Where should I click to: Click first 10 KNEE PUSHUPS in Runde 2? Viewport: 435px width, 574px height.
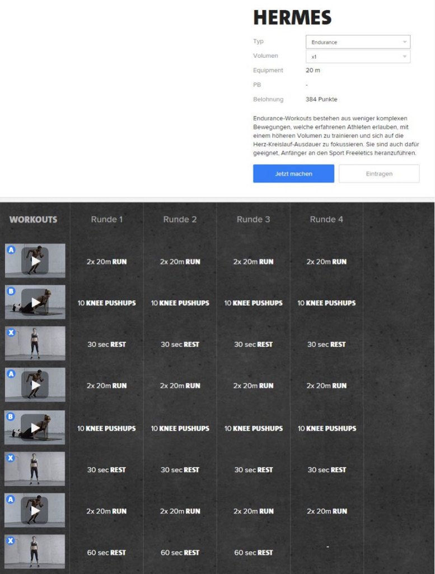(x=180, y=303)
